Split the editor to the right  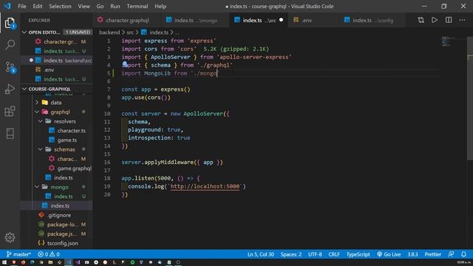(449, 20)
